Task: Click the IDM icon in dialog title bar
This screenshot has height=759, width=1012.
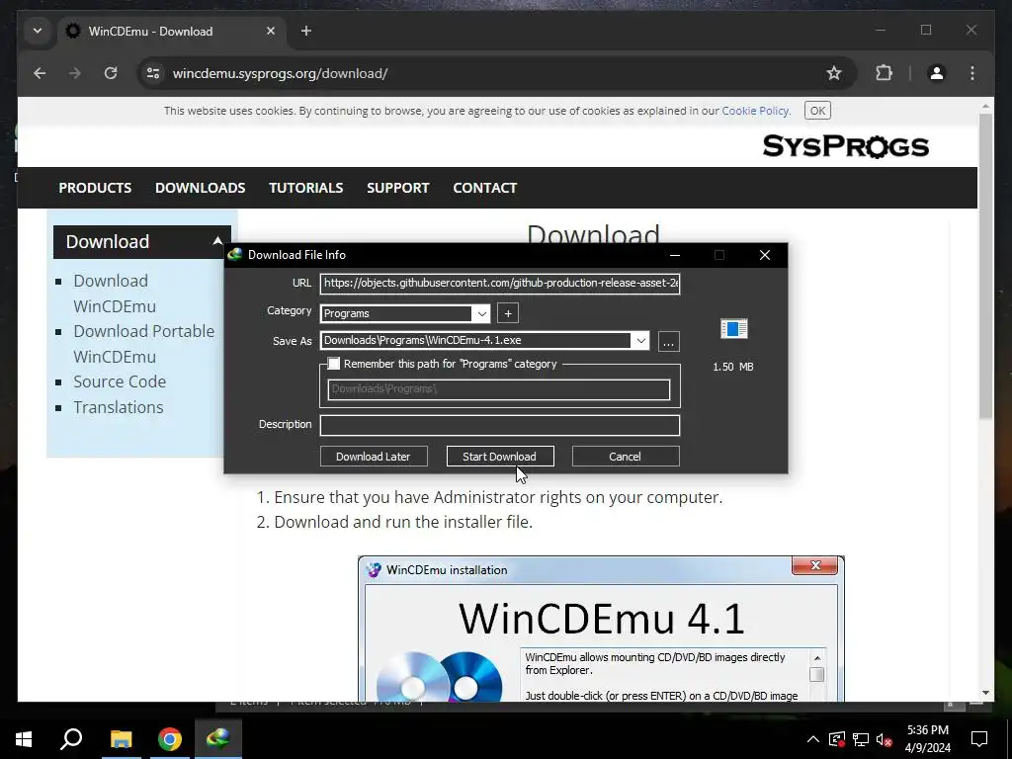Action: click(x=235, y=255)
